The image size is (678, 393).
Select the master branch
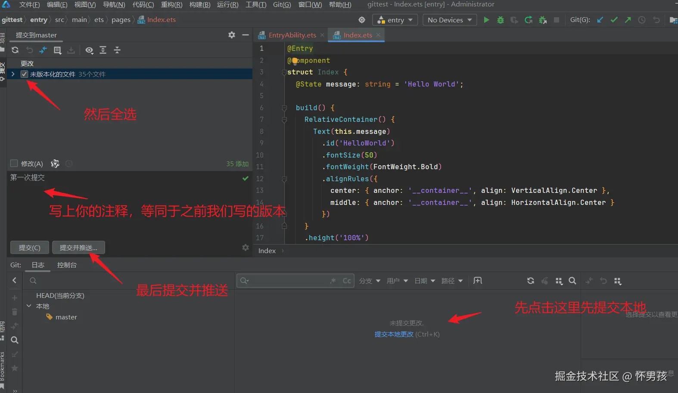click(66, 317)
